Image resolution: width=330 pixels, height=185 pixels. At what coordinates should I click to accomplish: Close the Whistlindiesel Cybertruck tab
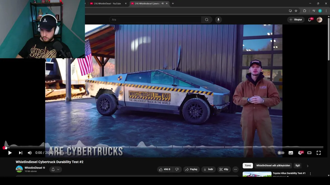tap(167, 4)
